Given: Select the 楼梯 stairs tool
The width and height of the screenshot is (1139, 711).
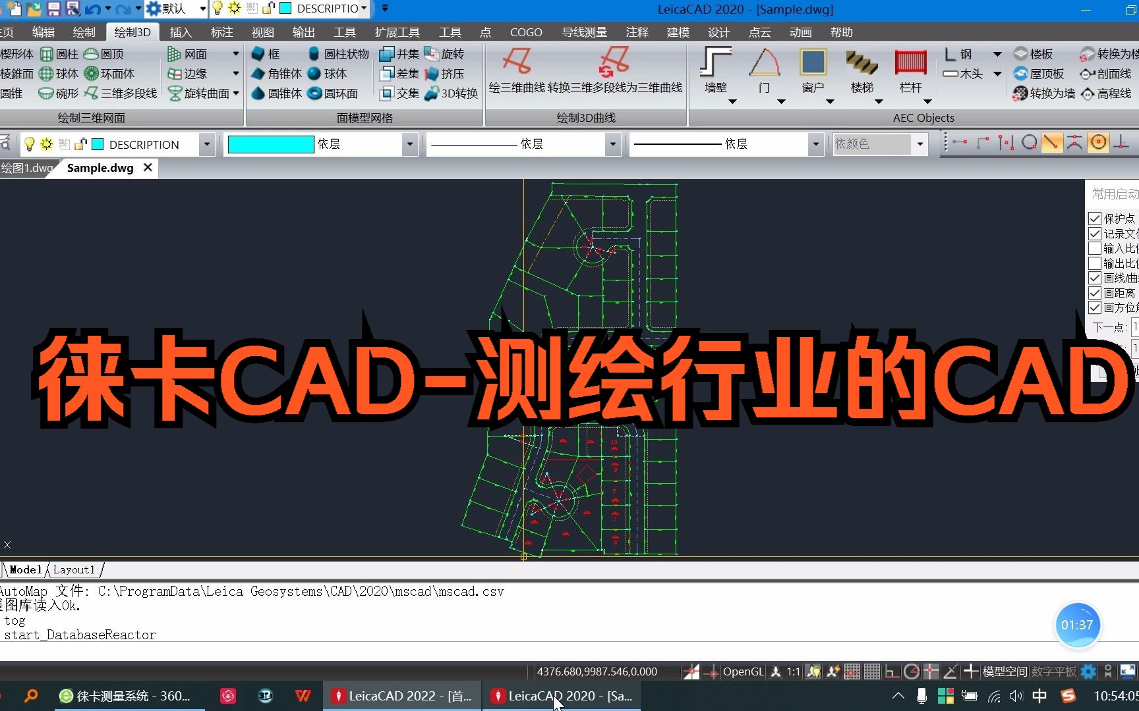Looking at the screenshot, I should [x=862, y=69].
